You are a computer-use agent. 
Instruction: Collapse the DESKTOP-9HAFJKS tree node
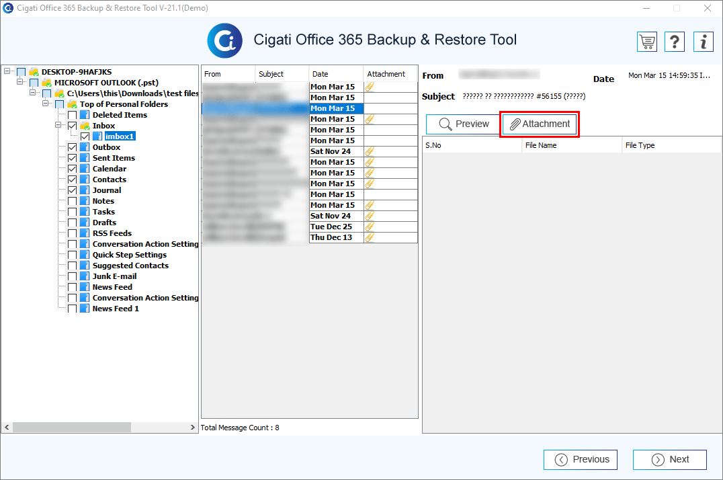(x=7, y=71)
